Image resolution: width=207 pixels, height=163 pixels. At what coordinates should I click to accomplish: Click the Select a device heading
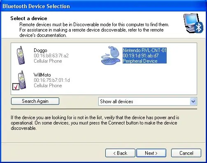point(29,18)
